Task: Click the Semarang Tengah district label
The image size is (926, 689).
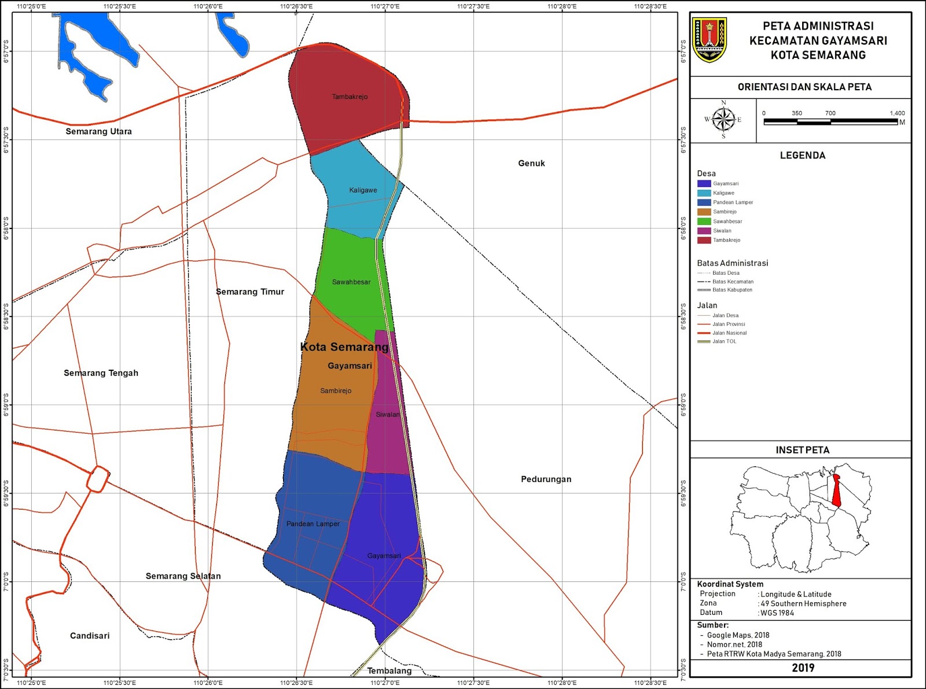Action: [101, 373]
